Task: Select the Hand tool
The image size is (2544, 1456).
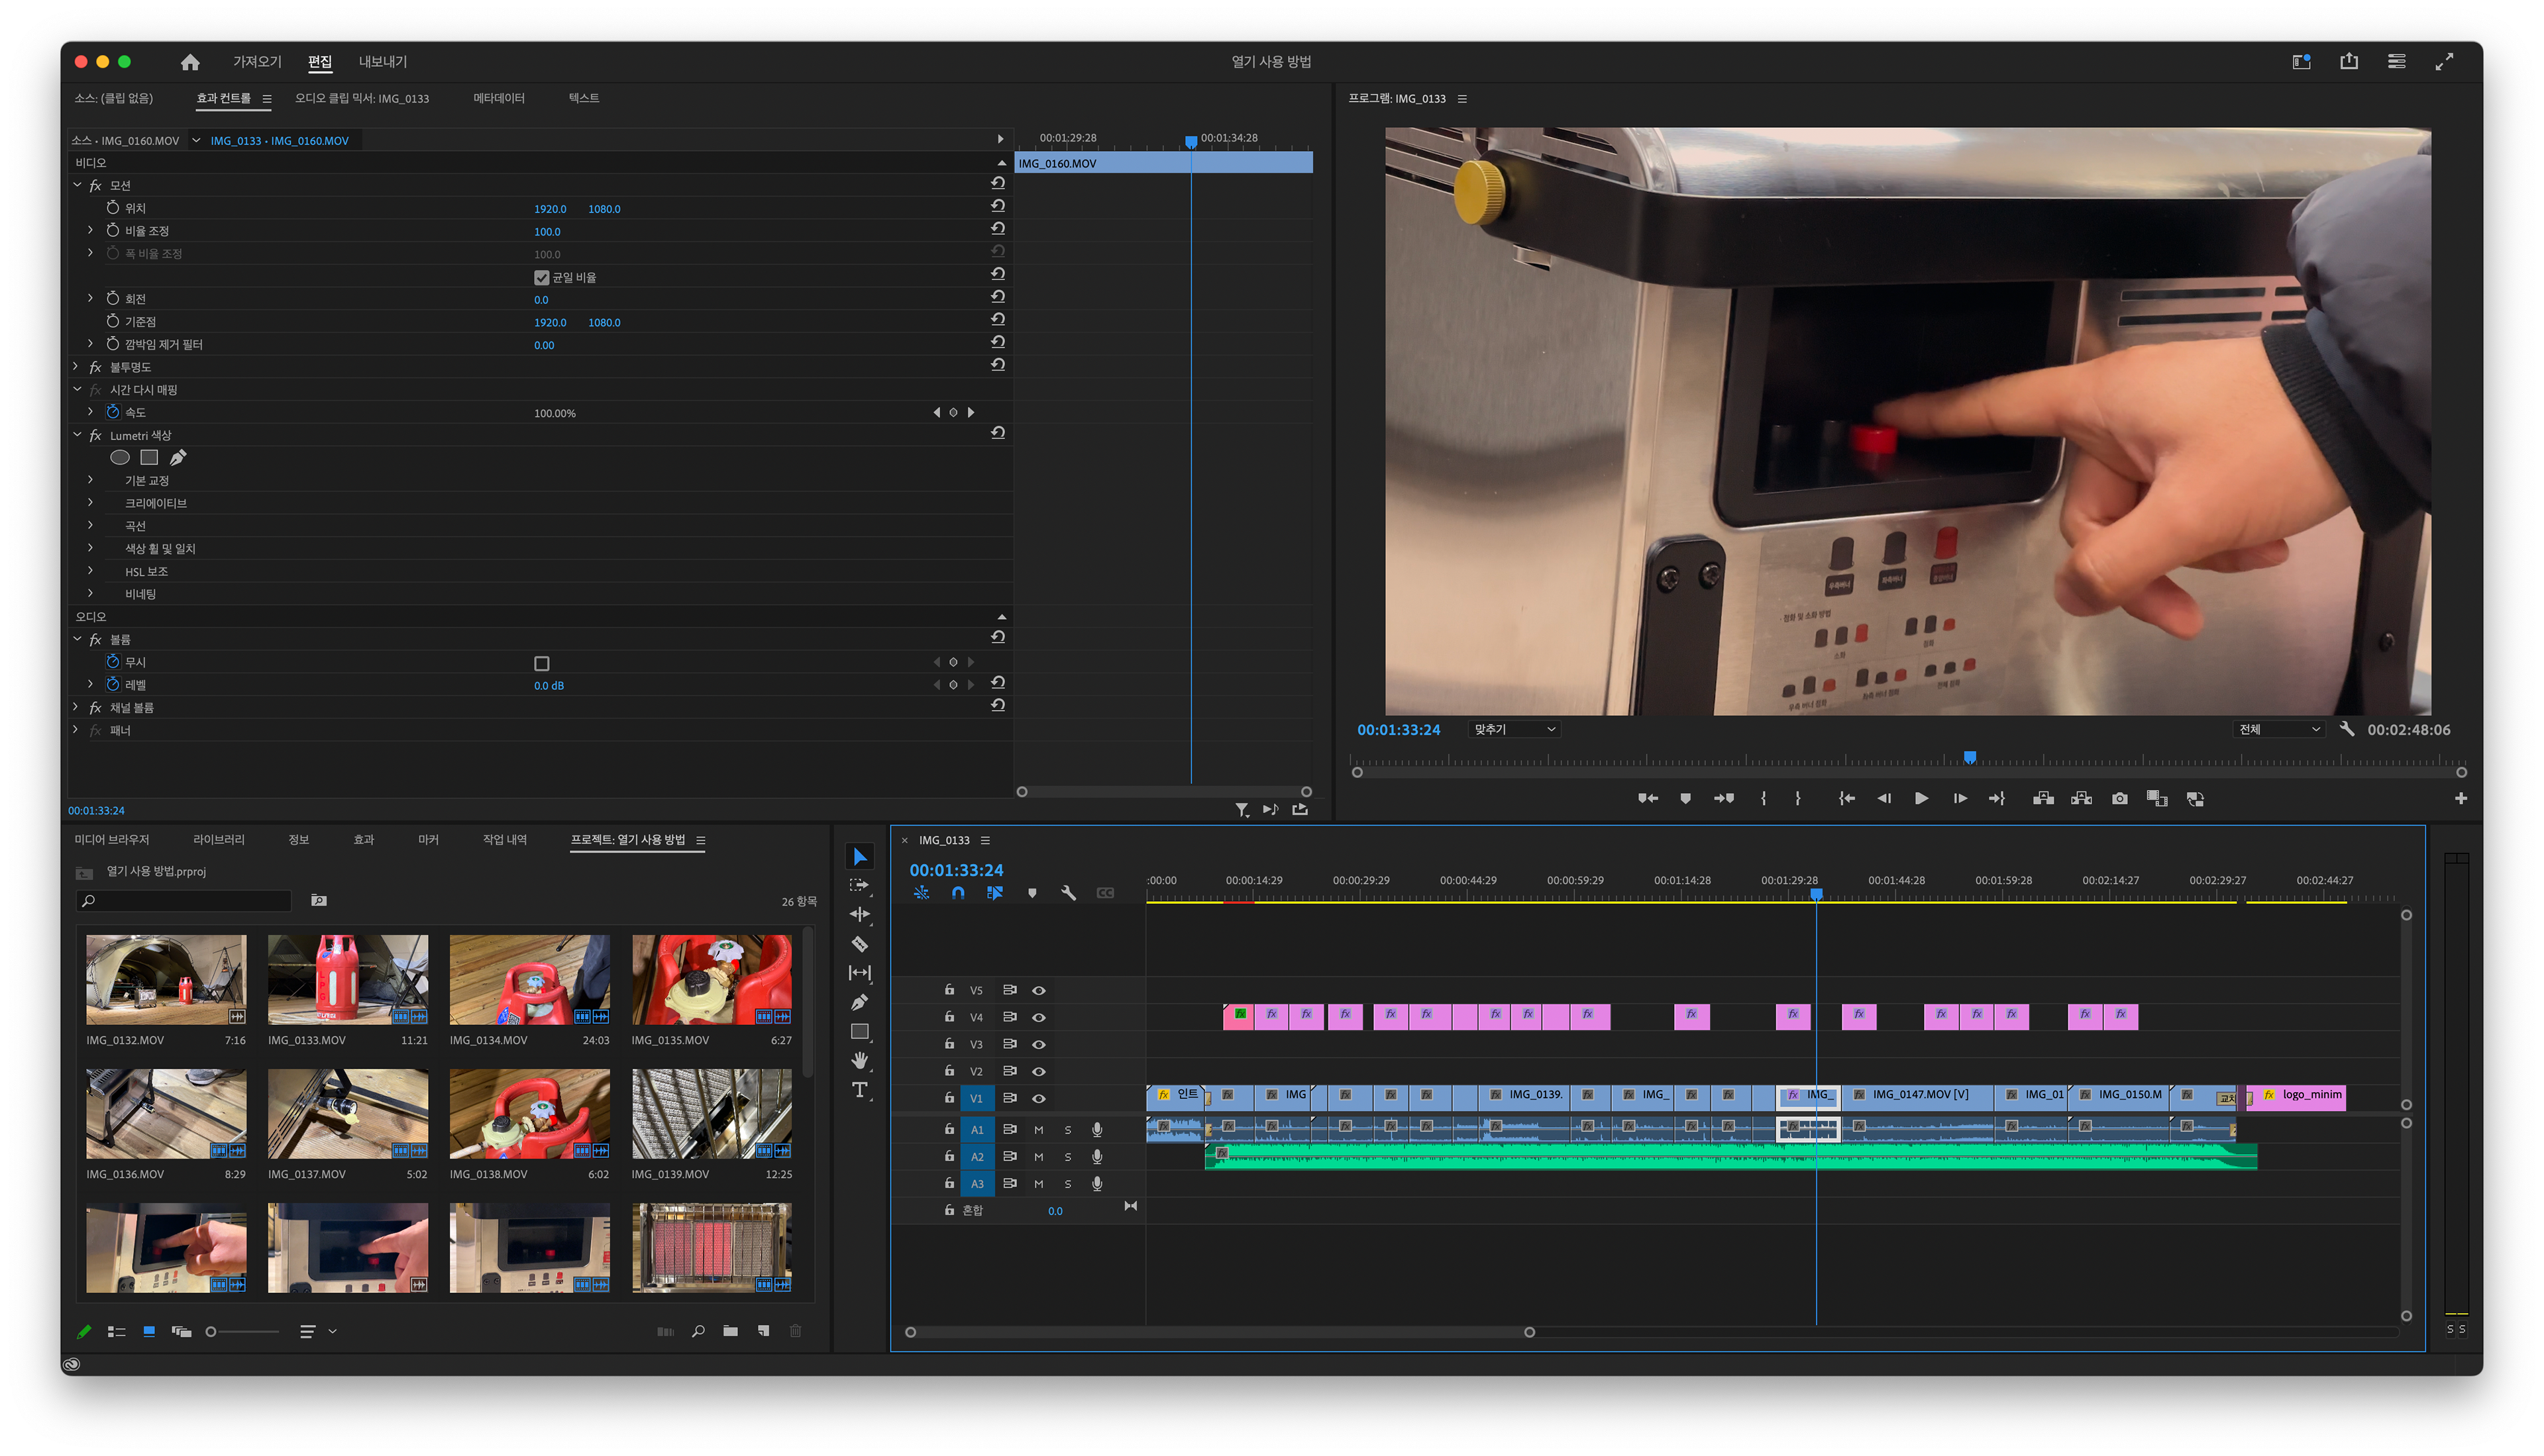Action: pos(859,1060)
